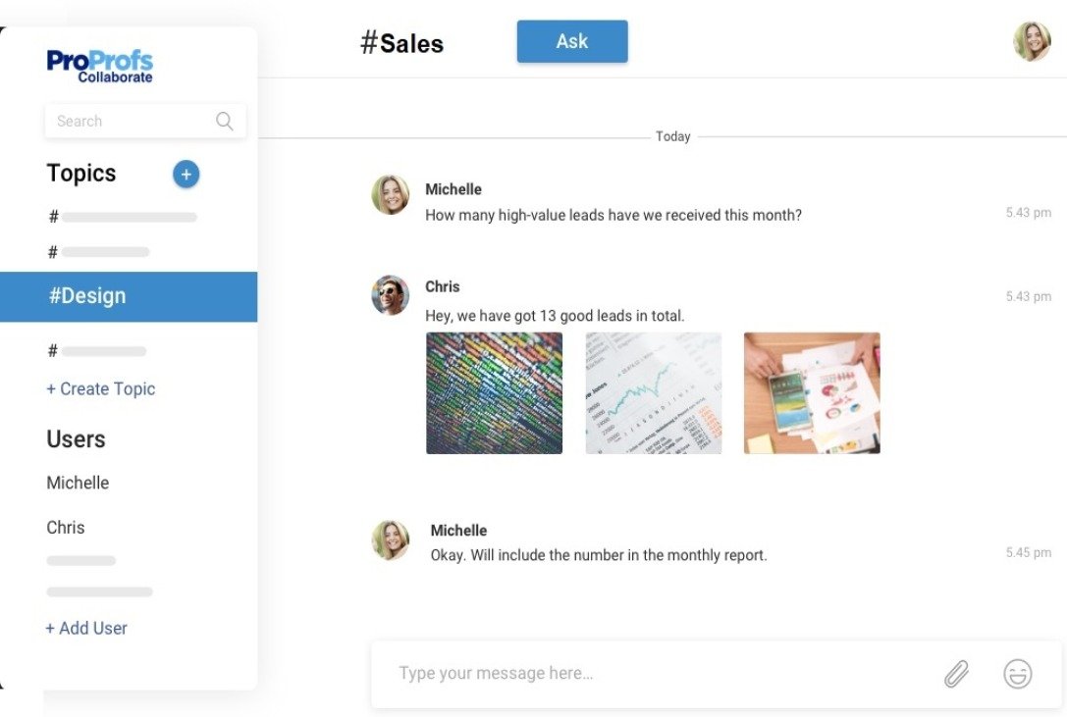Image resolution: width=1067 pixels, height=717 pixels.
Task: Open the paperclip attachment icon
Action: pos(956,674)
